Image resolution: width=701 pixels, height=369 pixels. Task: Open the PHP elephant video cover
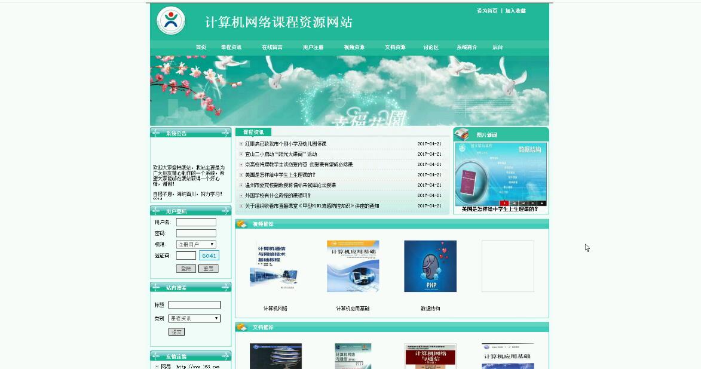[430, 266]
